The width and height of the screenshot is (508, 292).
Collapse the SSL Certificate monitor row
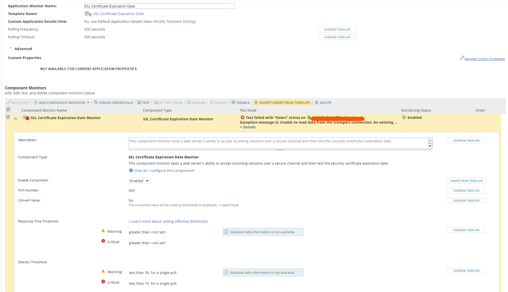coord(16,118)
